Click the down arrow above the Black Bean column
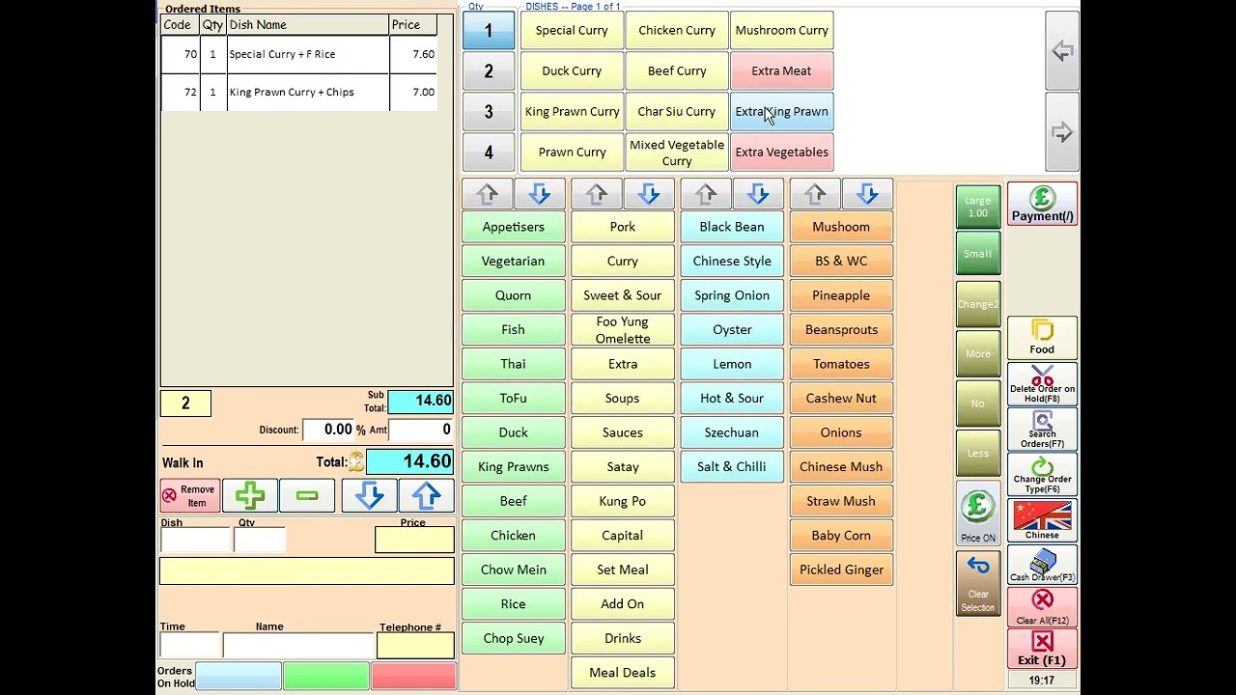 tap(758, 194)
